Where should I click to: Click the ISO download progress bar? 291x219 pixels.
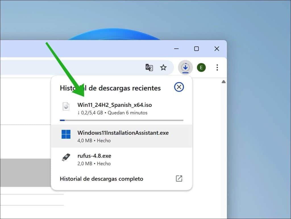122,120
